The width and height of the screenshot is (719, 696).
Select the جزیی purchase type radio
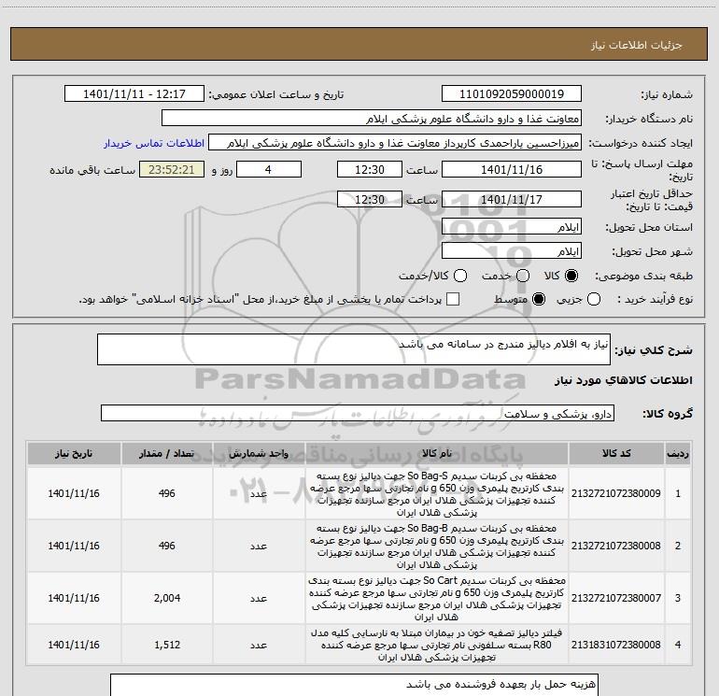click(594, 300)
